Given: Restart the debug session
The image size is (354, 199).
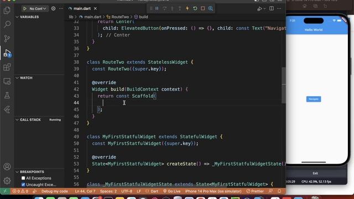Looking at the screenshot, I should 195,8.
